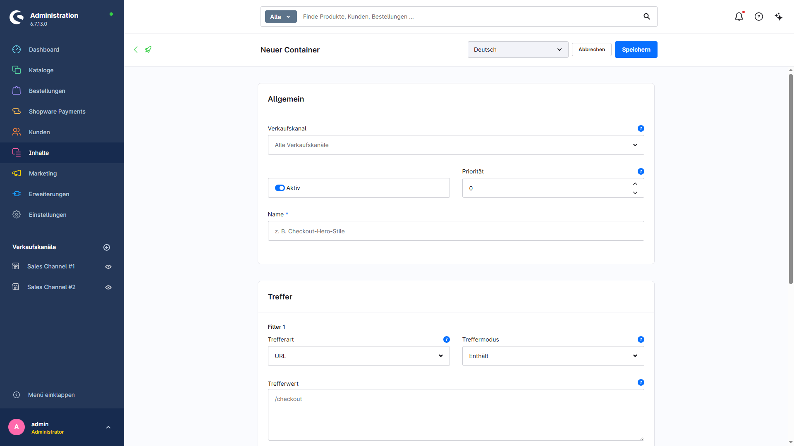Open Bestellungen menu item
This screenshot has height=446, width=794.
62,91
